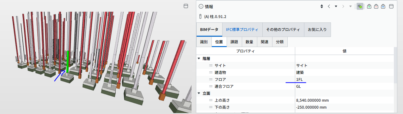This screenshot has width=403, height=114.
Task: Switch to the BIMデータ tab
Action: [x=209, y=29]
